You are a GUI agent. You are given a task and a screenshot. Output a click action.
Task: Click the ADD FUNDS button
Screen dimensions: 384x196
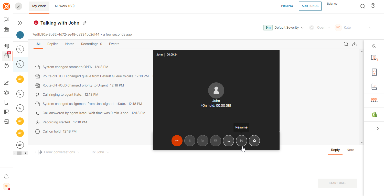(310, 6)
